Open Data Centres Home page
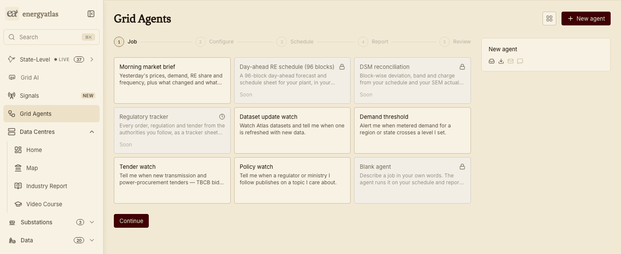621x254 pixels. 55,150
